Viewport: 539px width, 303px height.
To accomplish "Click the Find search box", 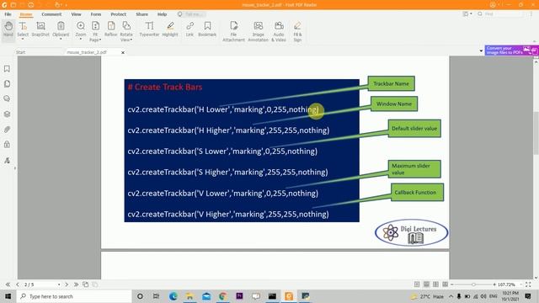I will (500, 13).
